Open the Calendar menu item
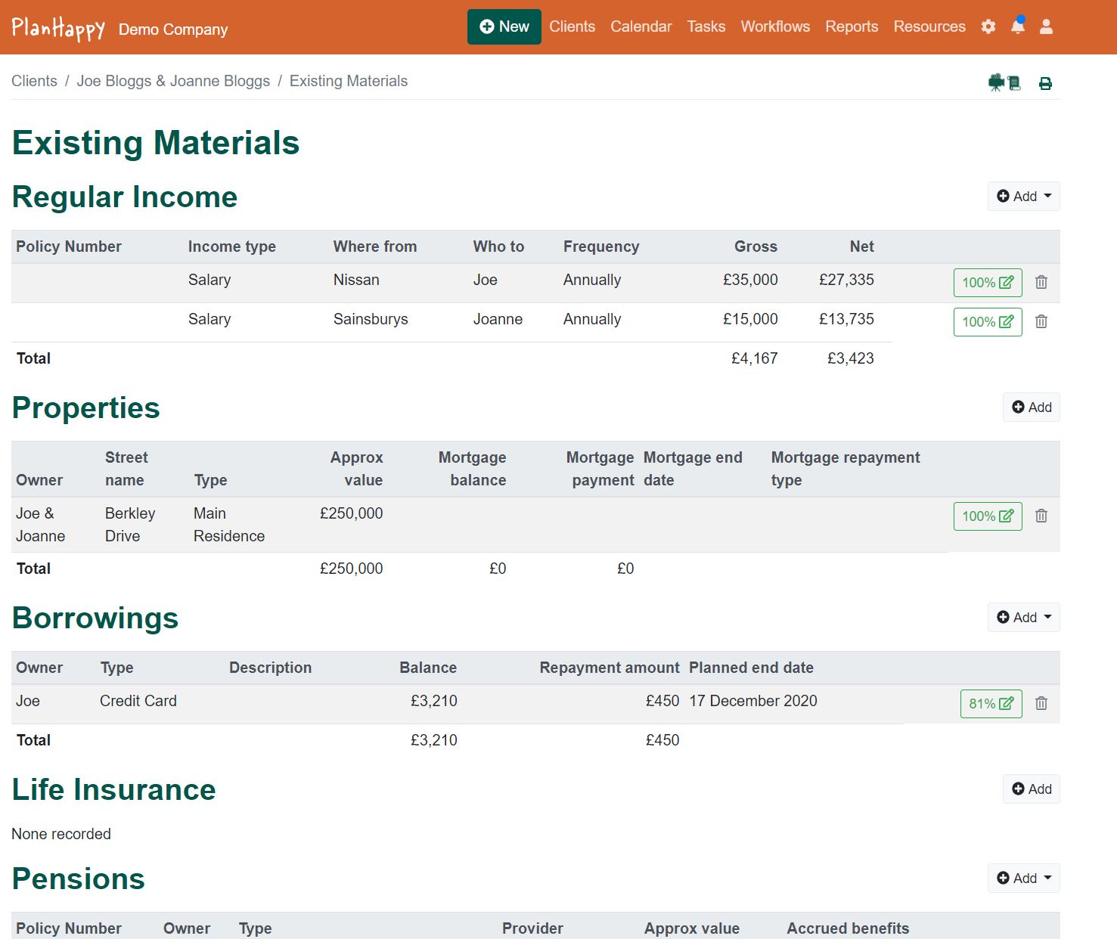 coord(641,26)
